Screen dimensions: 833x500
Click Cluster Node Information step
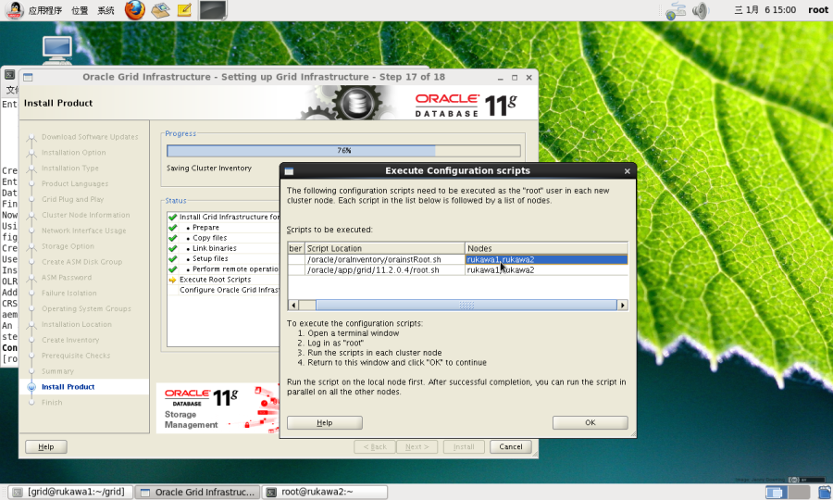click(85, 215)
